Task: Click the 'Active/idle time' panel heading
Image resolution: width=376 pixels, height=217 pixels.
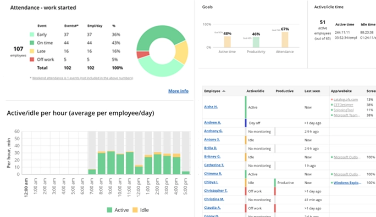Action: tap(329, 7)
